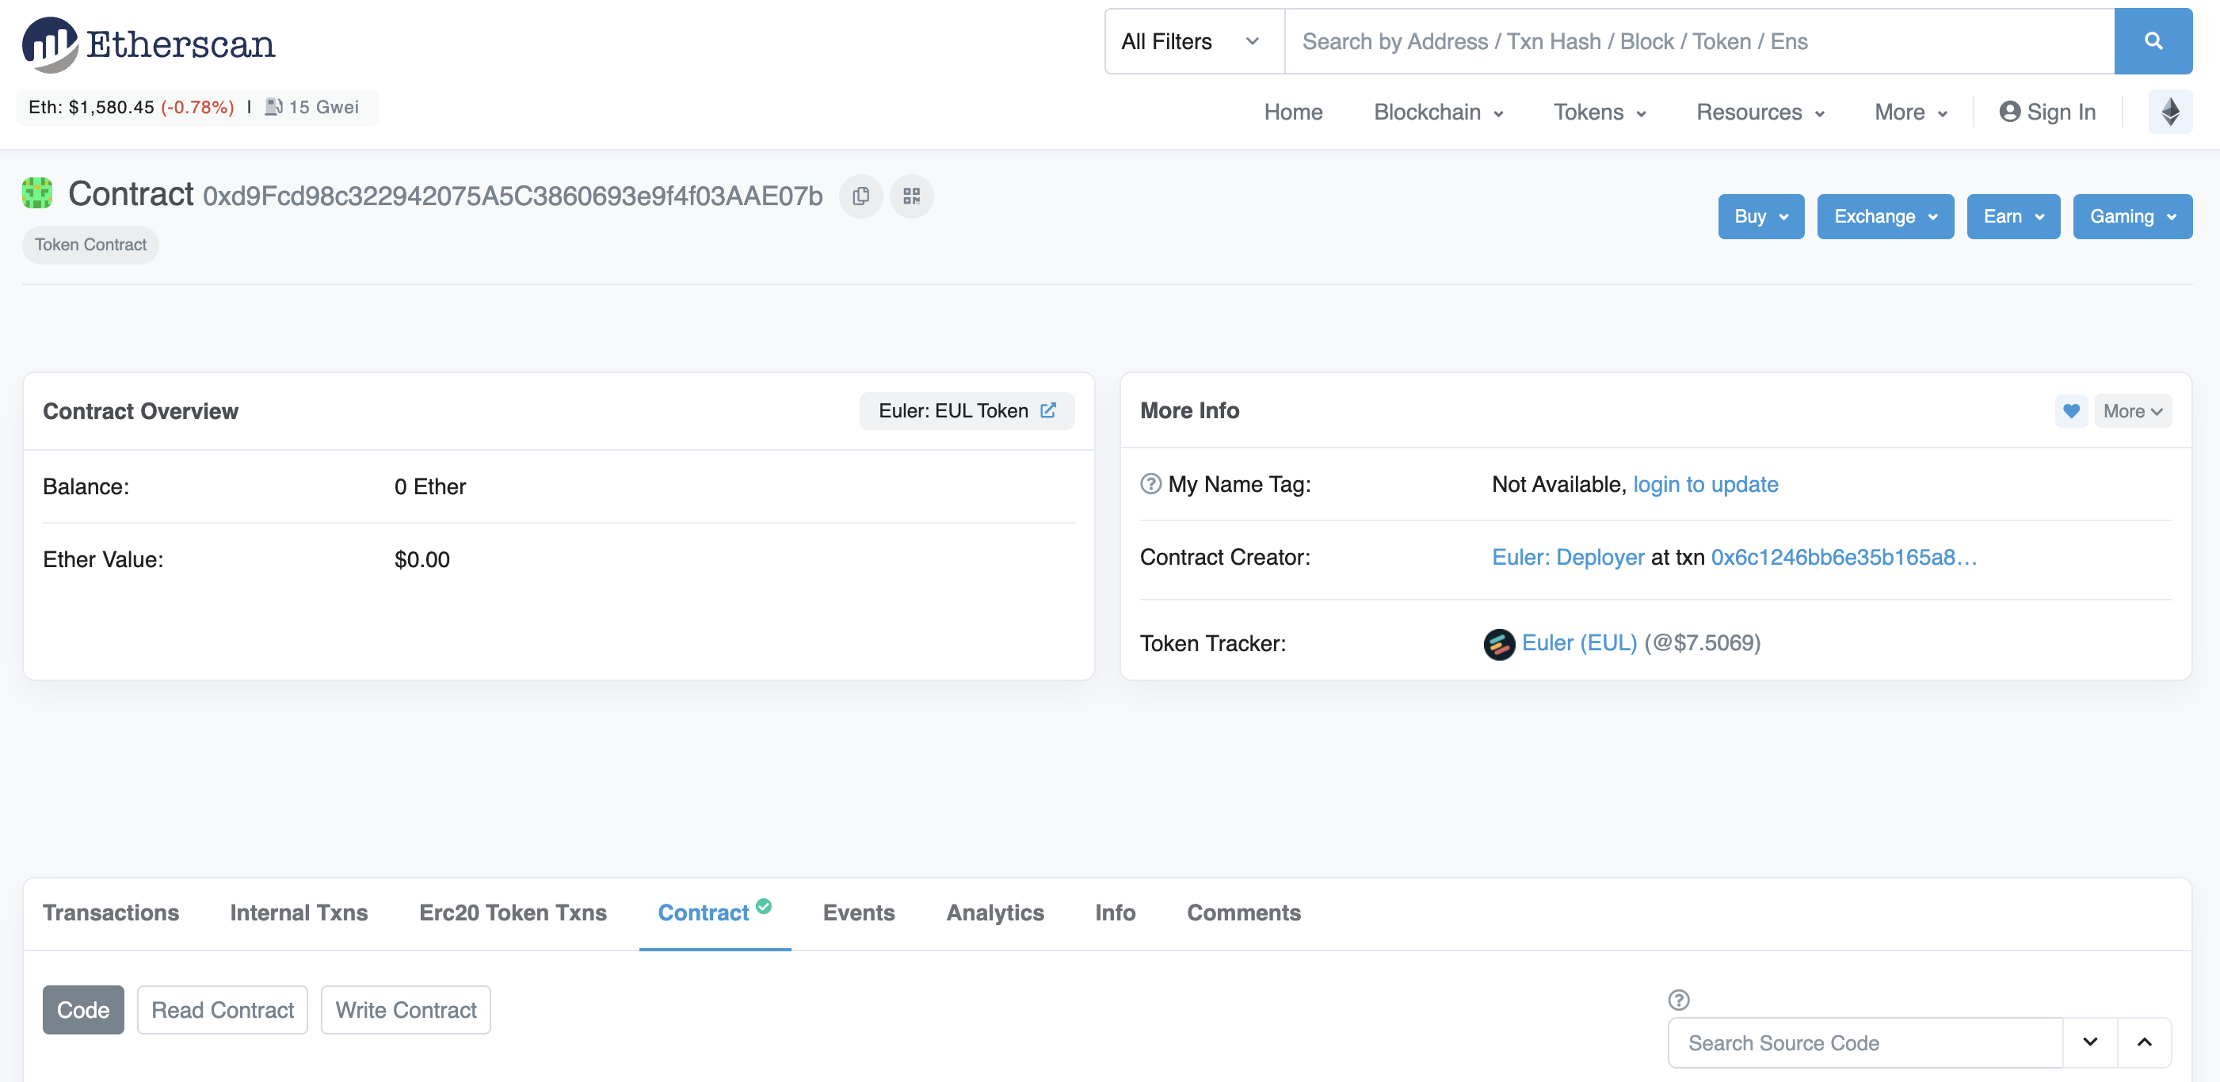Copy the contract address to clipboard

tap(860, 196)
